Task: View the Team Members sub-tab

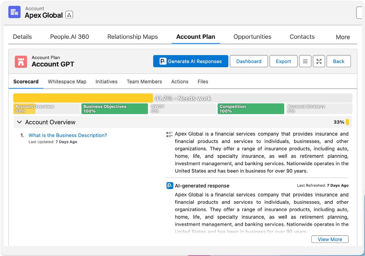Action: pyautogui.click(x=144, y=81)
